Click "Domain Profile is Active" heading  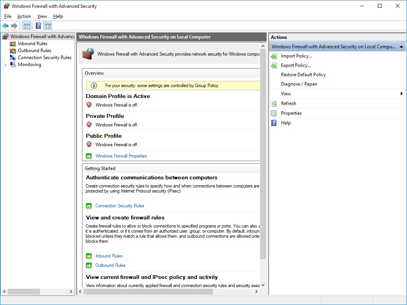pyautogui.click(x=118, y=96)
